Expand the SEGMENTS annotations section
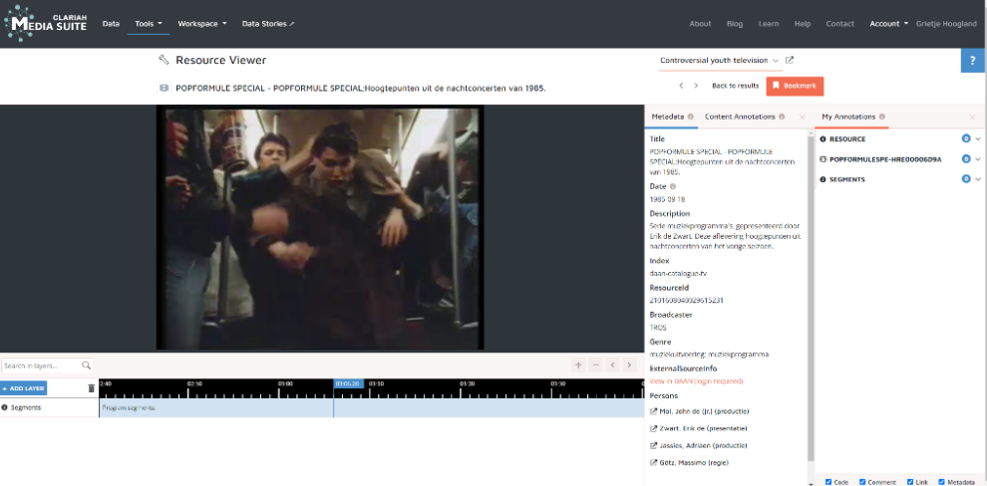Viewport: 987px width, 486px height. click(978, 179)
